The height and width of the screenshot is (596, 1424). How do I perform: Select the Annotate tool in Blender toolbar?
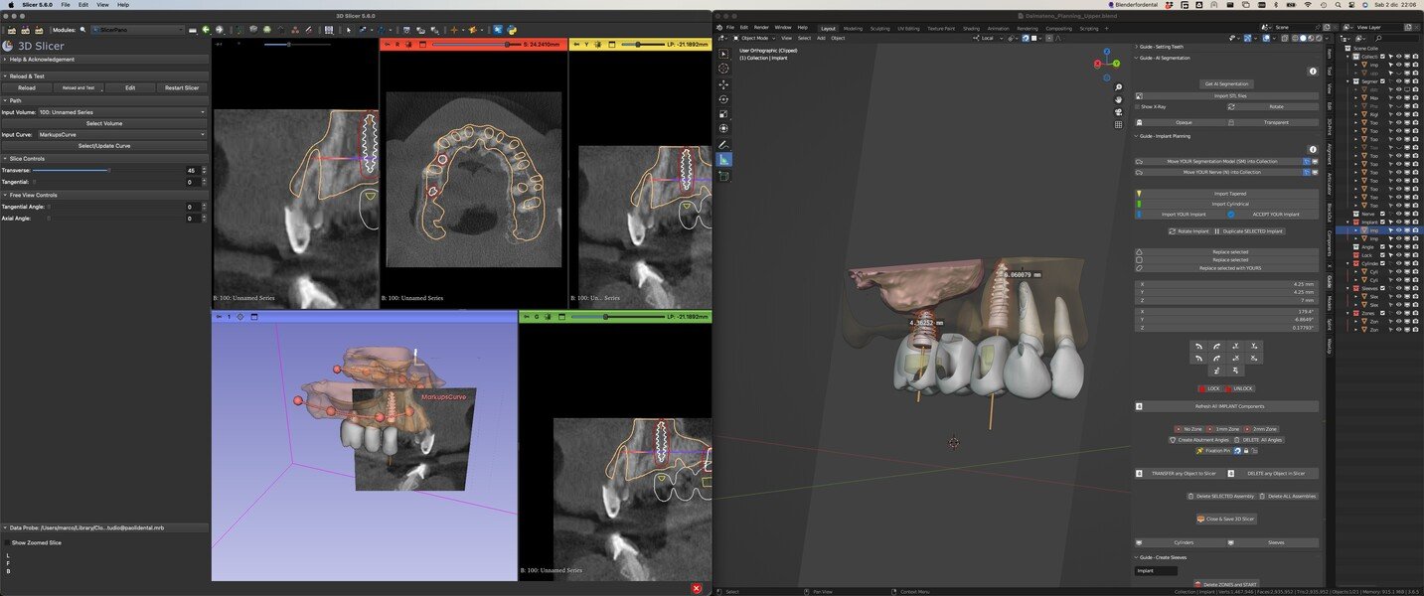point(723,145)
